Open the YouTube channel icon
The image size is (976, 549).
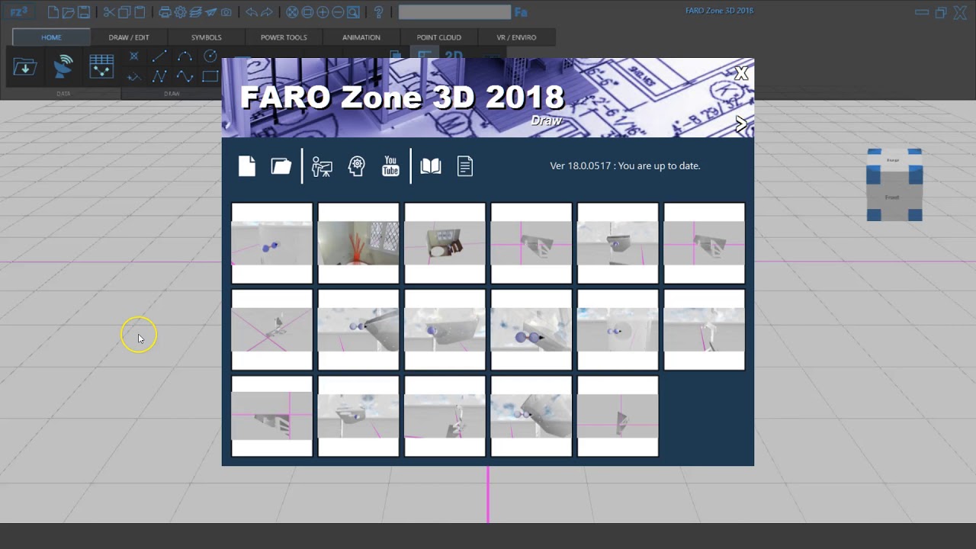390,165
